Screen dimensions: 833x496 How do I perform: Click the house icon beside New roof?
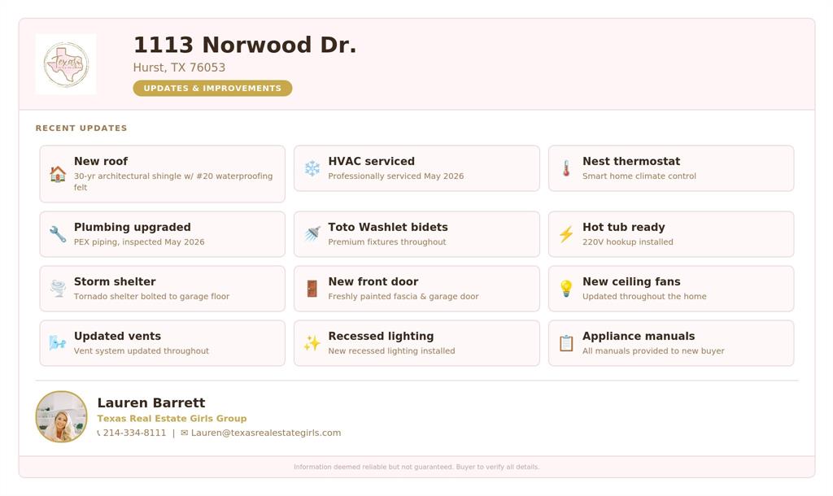58,174
